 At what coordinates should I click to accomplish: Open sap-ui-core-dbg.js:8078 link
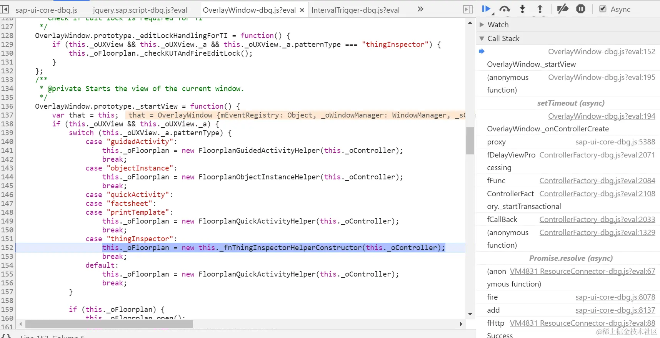(615, 297)
